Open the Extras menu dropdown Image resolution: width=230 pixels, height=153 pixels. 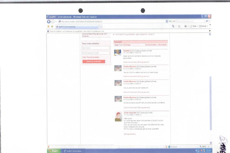coord(203,26)
